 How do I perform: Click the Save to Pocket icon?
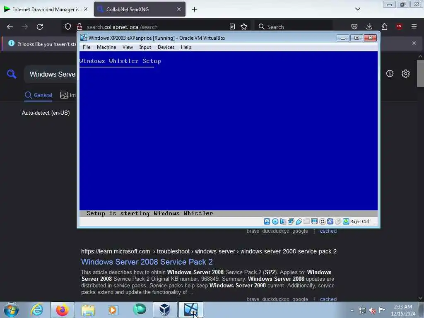point(354,26)
